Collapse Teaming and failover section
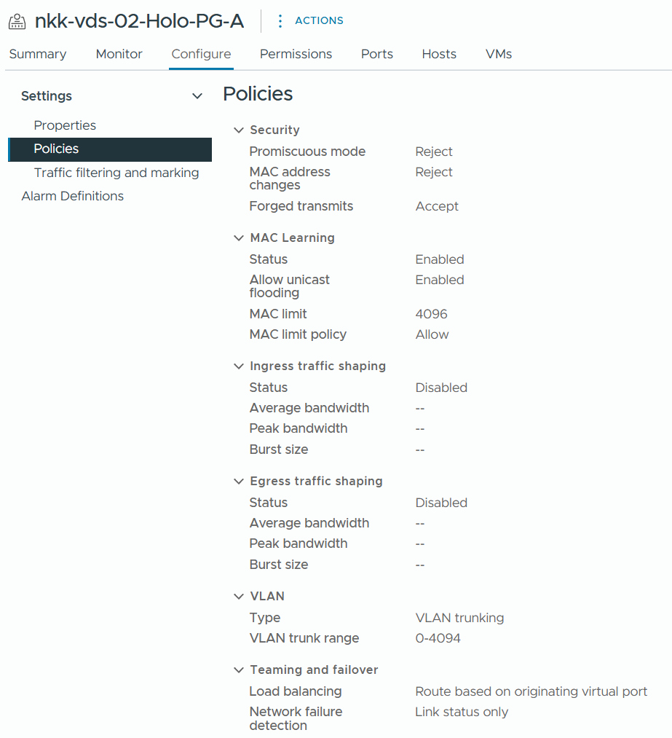The height and width of the screenshot is (738, 672). tap(238, 670)
